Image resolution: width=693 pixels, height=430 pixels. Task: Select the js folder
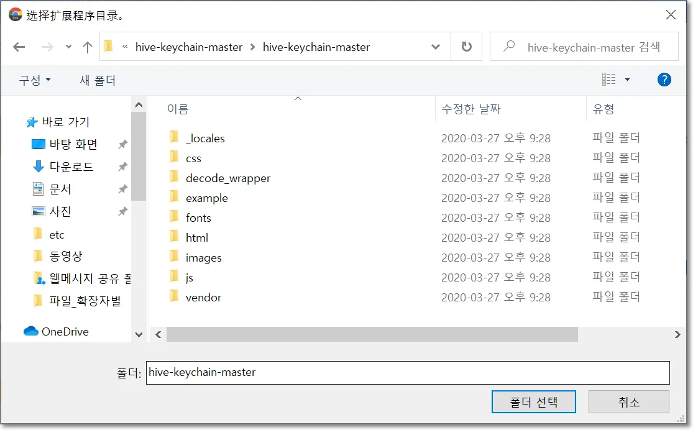point(189,278)
